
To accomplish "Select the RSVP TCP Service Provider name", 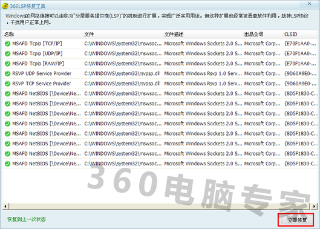I will point(42,84).
